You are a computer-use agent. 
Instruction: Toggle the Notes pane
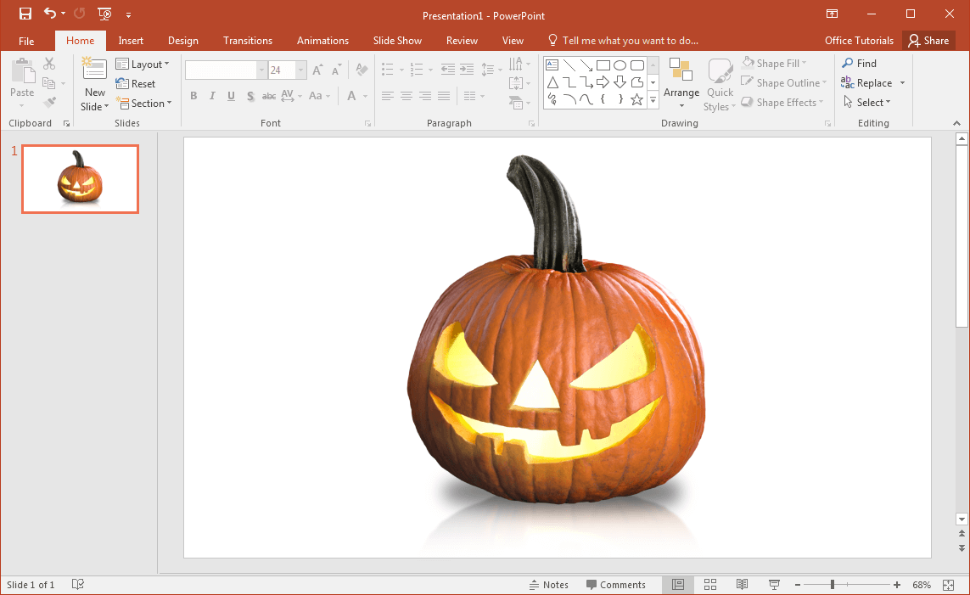(548, 585)
